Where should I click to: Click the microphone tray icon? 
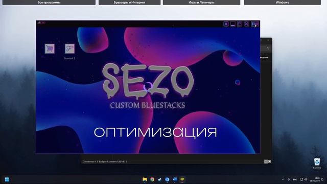tap(289, 179)
